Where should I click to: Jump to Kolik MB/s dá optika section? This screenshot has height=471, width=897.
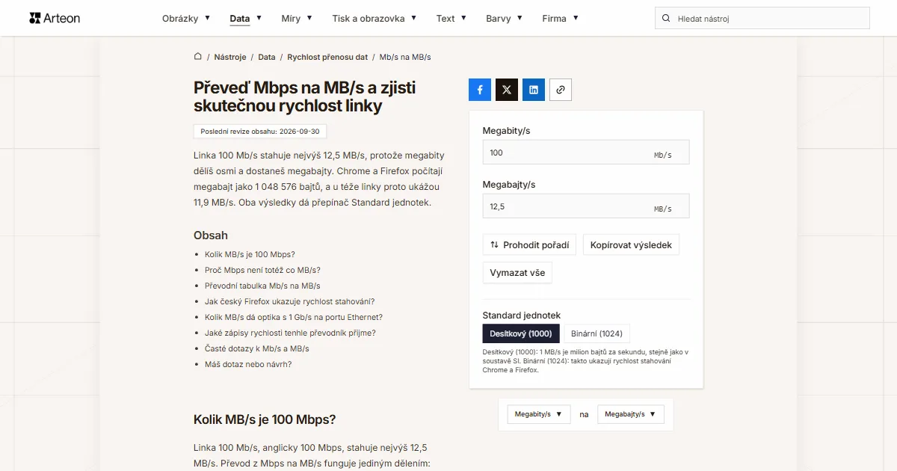click(294, 317)
